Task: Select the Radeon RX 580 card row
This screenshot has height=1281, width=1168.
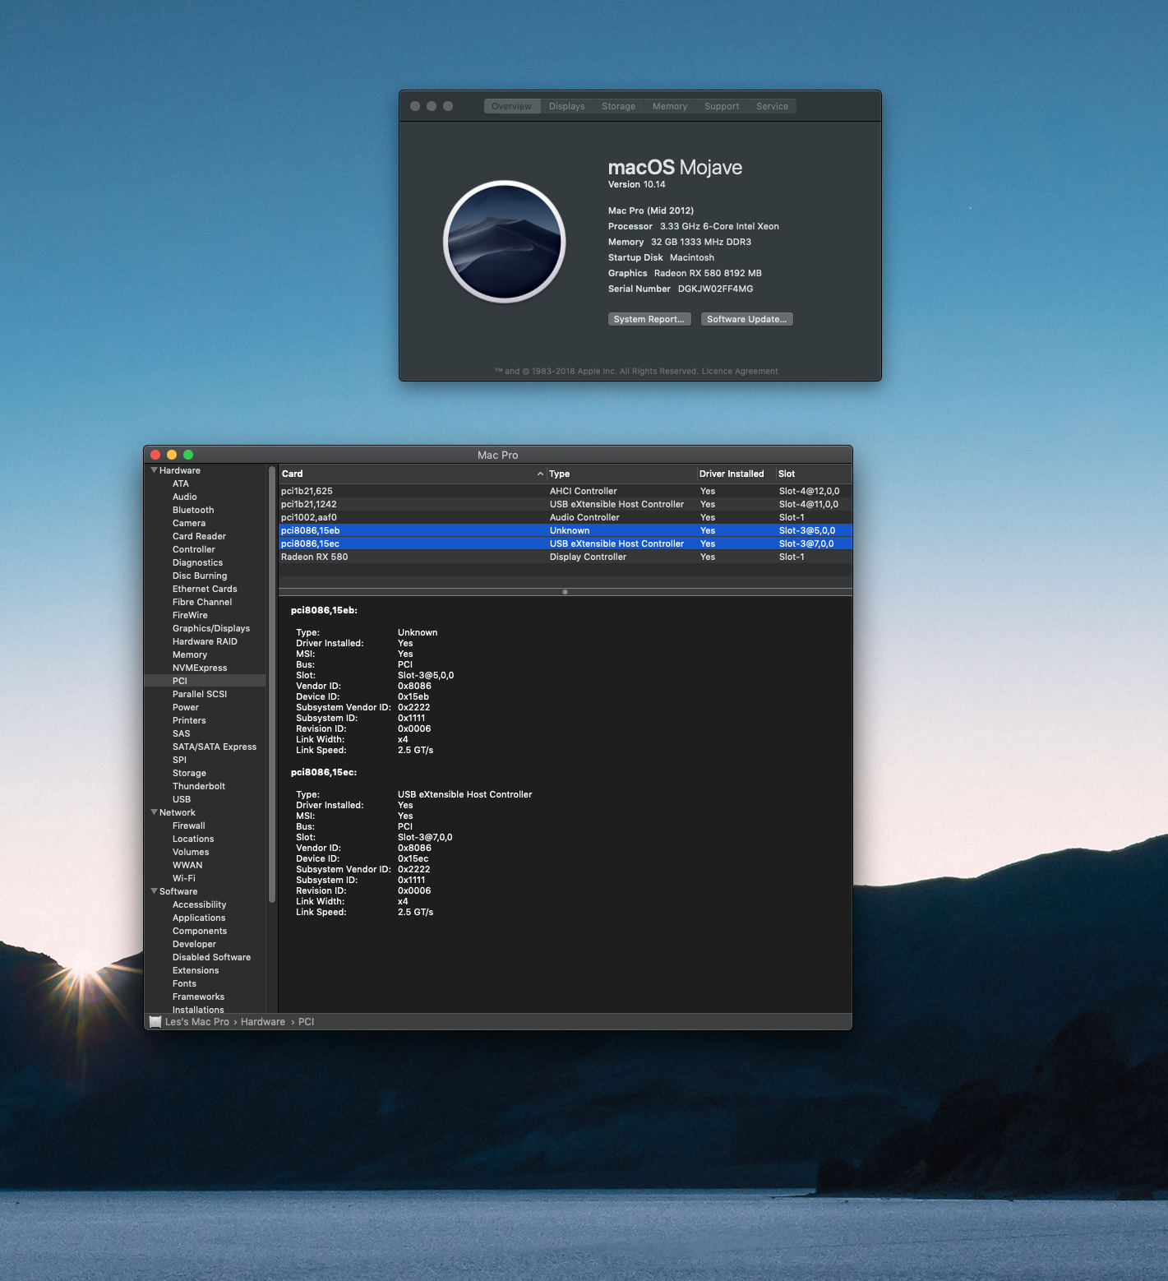Action: (566, 557)
